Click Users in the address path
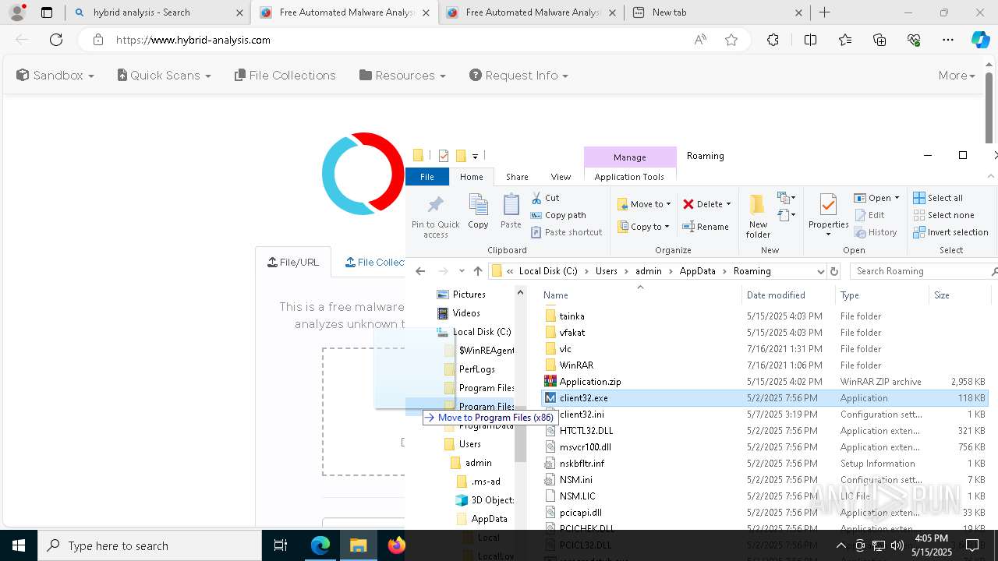This screenshot has width=998, height=561. pyautogui.click(x=607, y=271)
